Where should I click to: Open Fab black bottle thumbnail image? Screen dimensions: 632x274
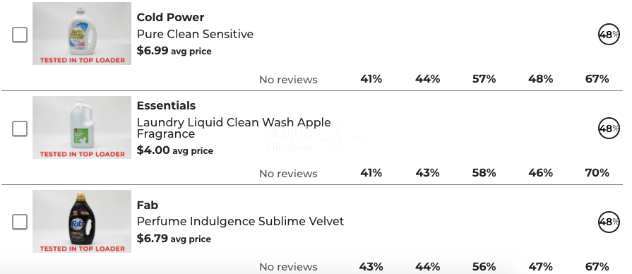pos(82,221)
